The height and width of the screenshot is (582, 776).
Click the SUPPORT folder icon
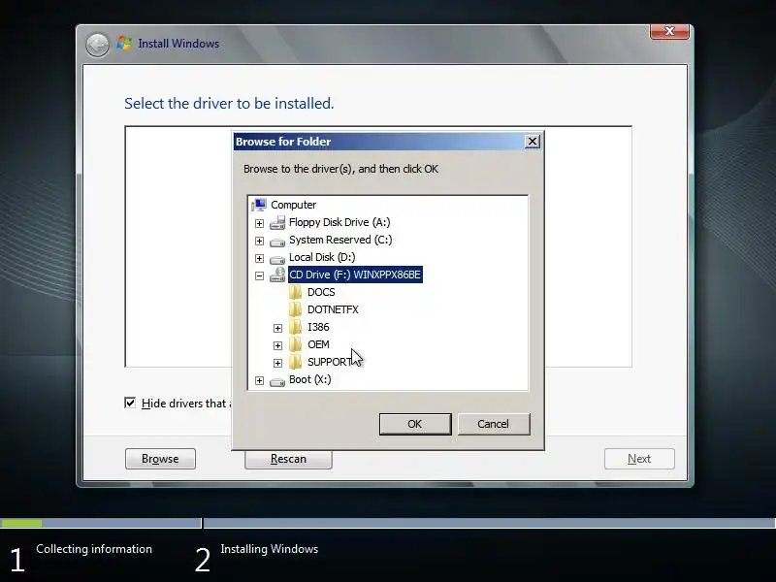(296, 362)
